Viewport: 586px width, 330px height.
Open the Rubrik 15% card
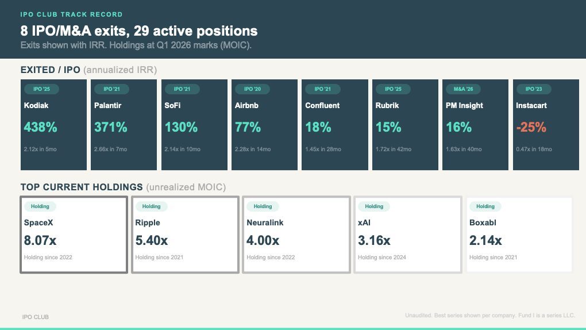(x=405, y=125)
